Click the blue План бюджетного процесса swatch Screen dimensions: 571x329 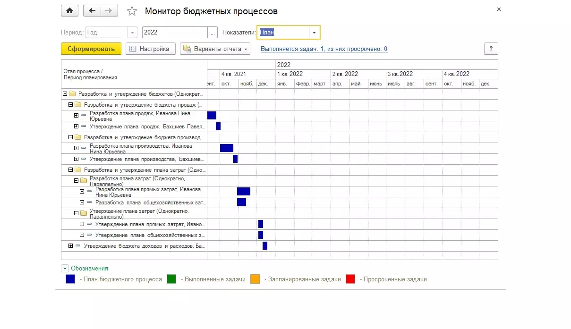click(x=70, y=279)
